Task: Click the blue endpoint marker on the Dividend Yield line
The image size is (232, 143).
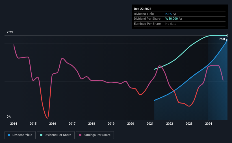Action: point(227,40)
